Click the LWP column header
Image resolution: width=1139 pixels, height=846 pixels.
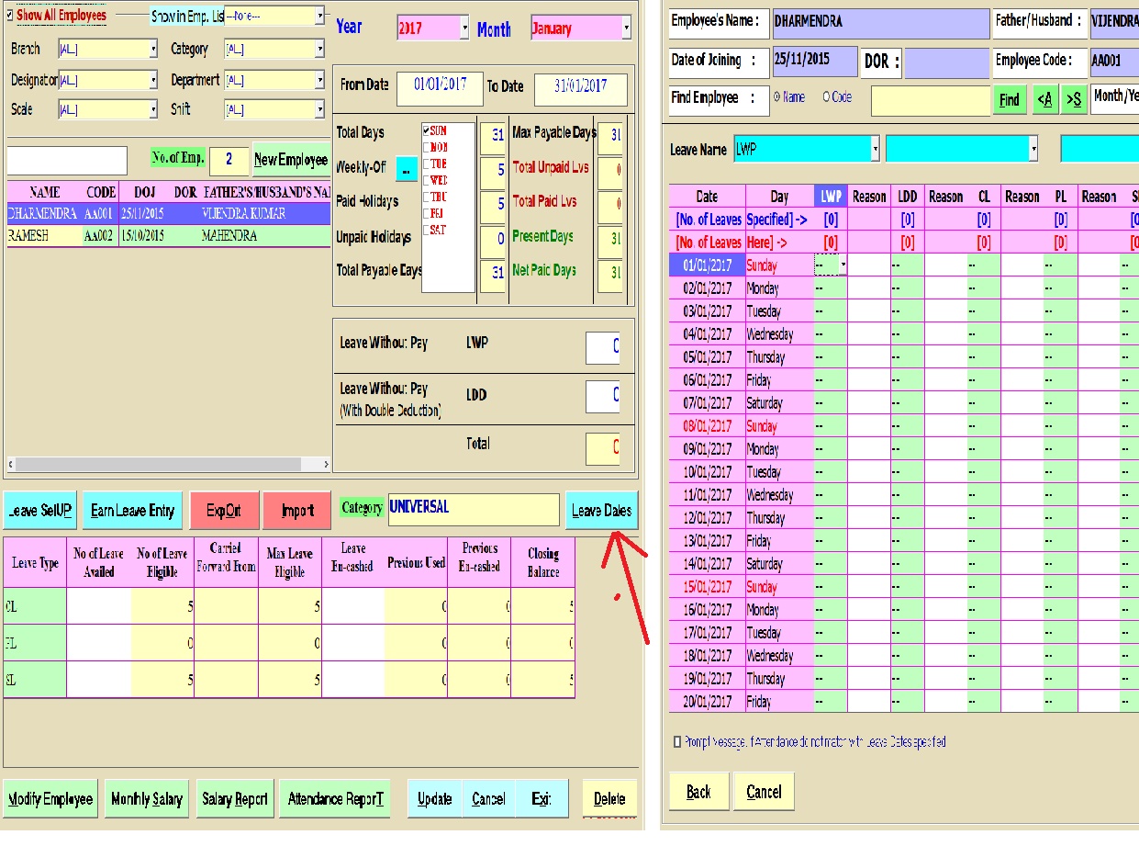tap(830, 197)
